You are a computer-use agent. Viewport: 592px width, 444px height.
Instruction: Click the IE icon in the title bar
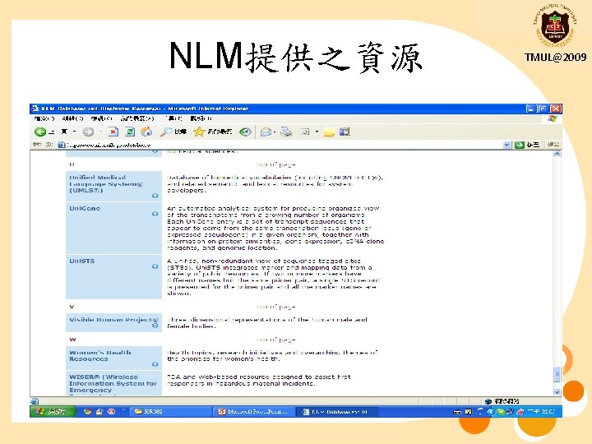point(35,109)
